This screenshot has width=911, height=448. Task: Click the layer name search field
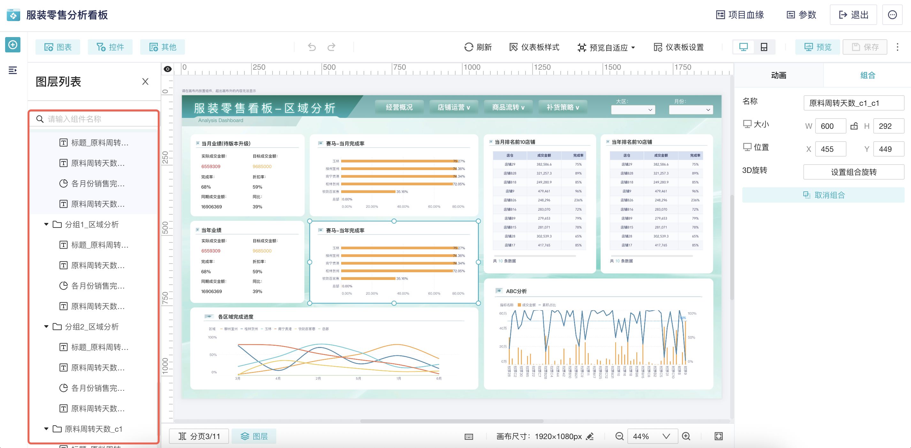[94, 119]
